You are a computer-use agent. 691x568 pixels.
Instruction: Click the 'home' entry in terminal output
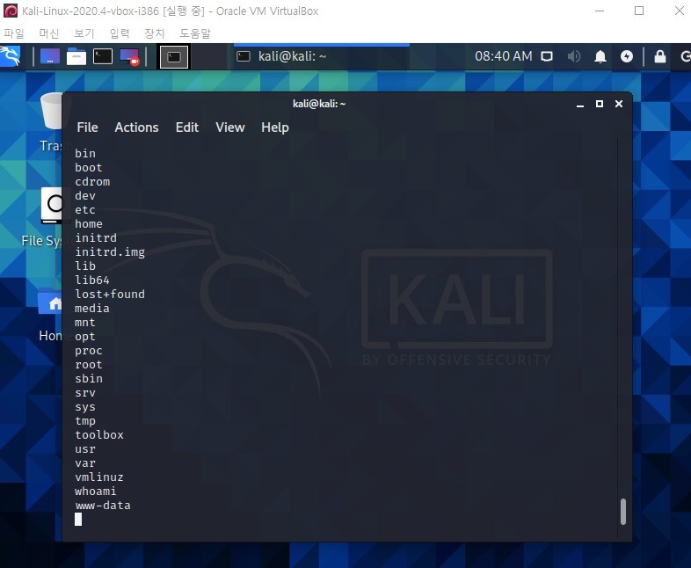[x=89, y=224]
